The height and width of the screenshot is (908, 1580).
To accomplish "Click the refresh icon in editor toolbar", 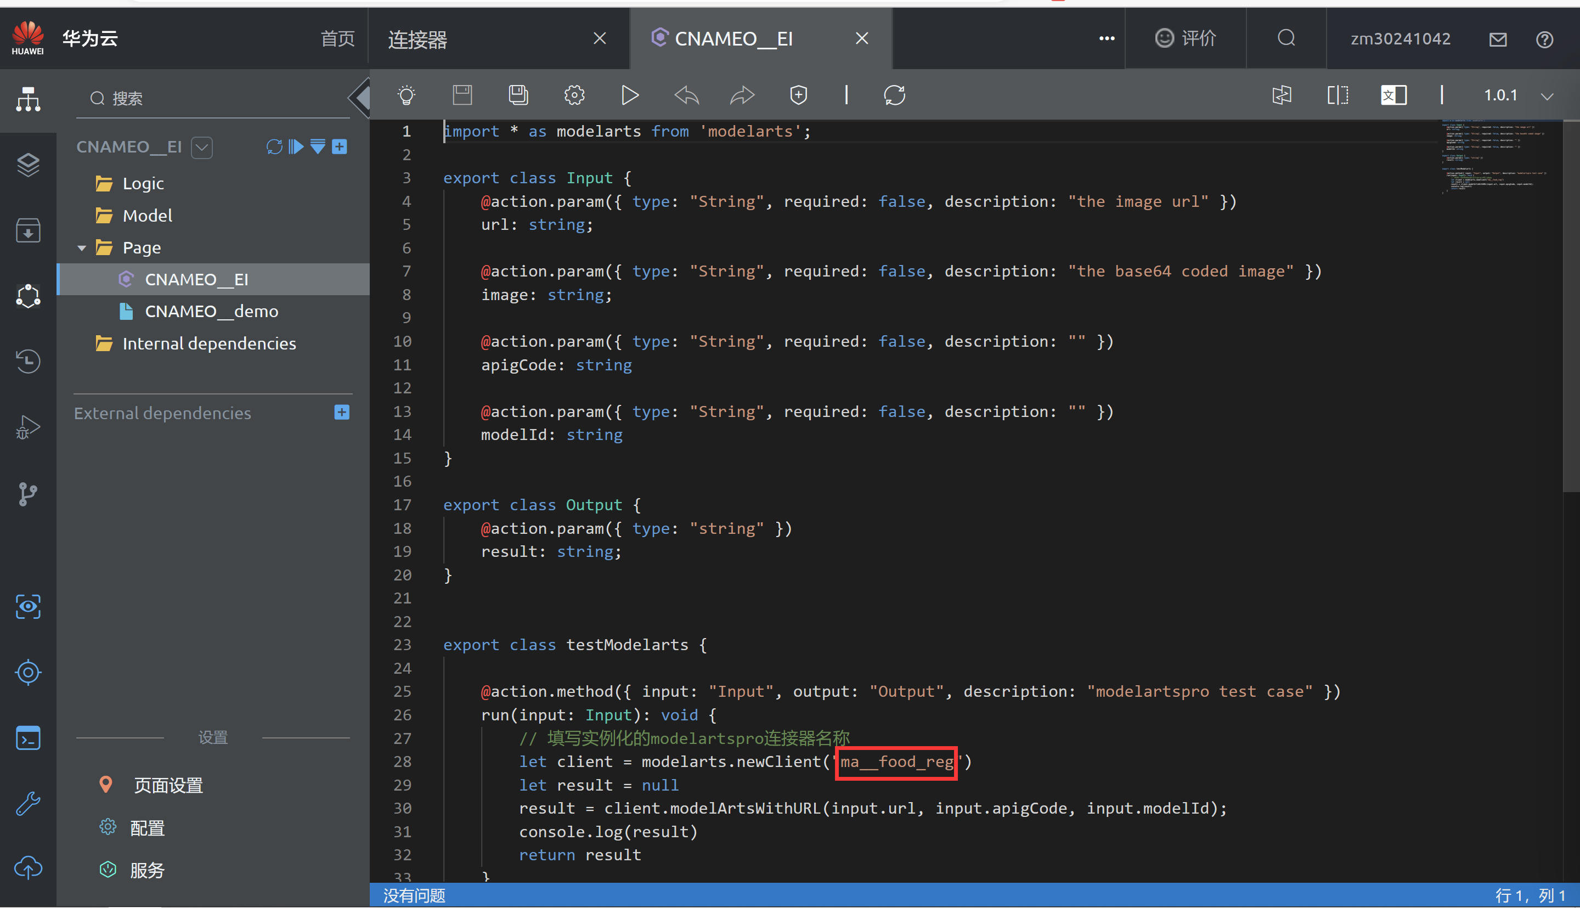I will click(x=894, y=95).
